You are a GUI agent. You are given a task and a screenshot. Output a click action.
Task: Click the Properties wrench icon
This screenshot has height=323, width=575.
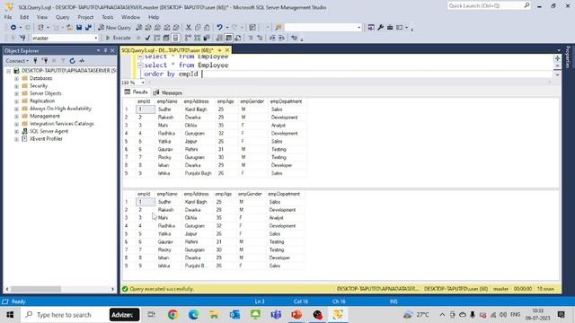coord(381,28)
